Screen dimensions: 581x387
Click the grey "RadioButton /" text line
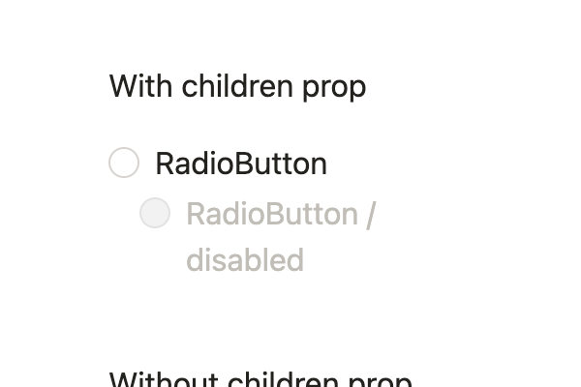(280, 214)
